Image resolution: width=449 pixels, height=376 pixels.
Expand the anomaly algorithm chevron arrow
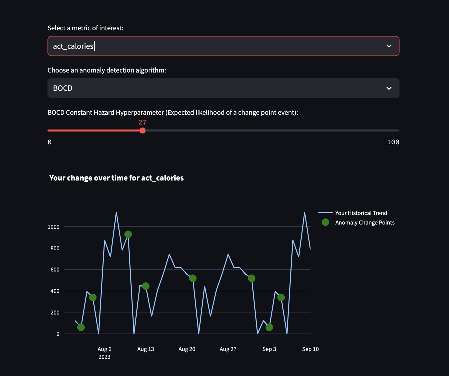pyautogui.click(x=389, y=88)
